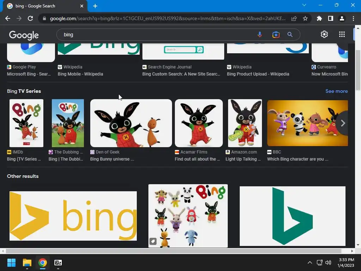
Task: Click Find out all about the ... caption
Action: click(197, 159)
